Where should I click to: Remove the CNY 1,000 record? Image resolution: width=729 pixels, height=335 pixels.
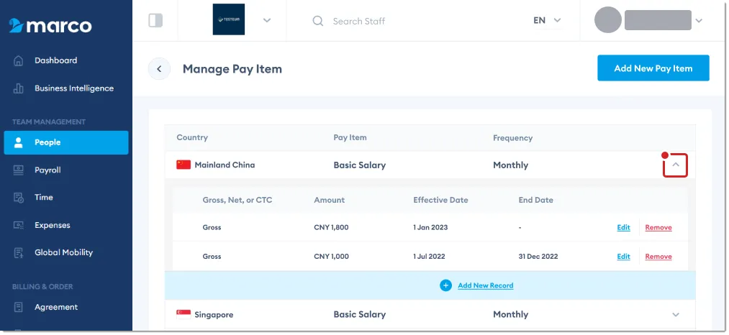pyautogui.click(x=658, y=257)
